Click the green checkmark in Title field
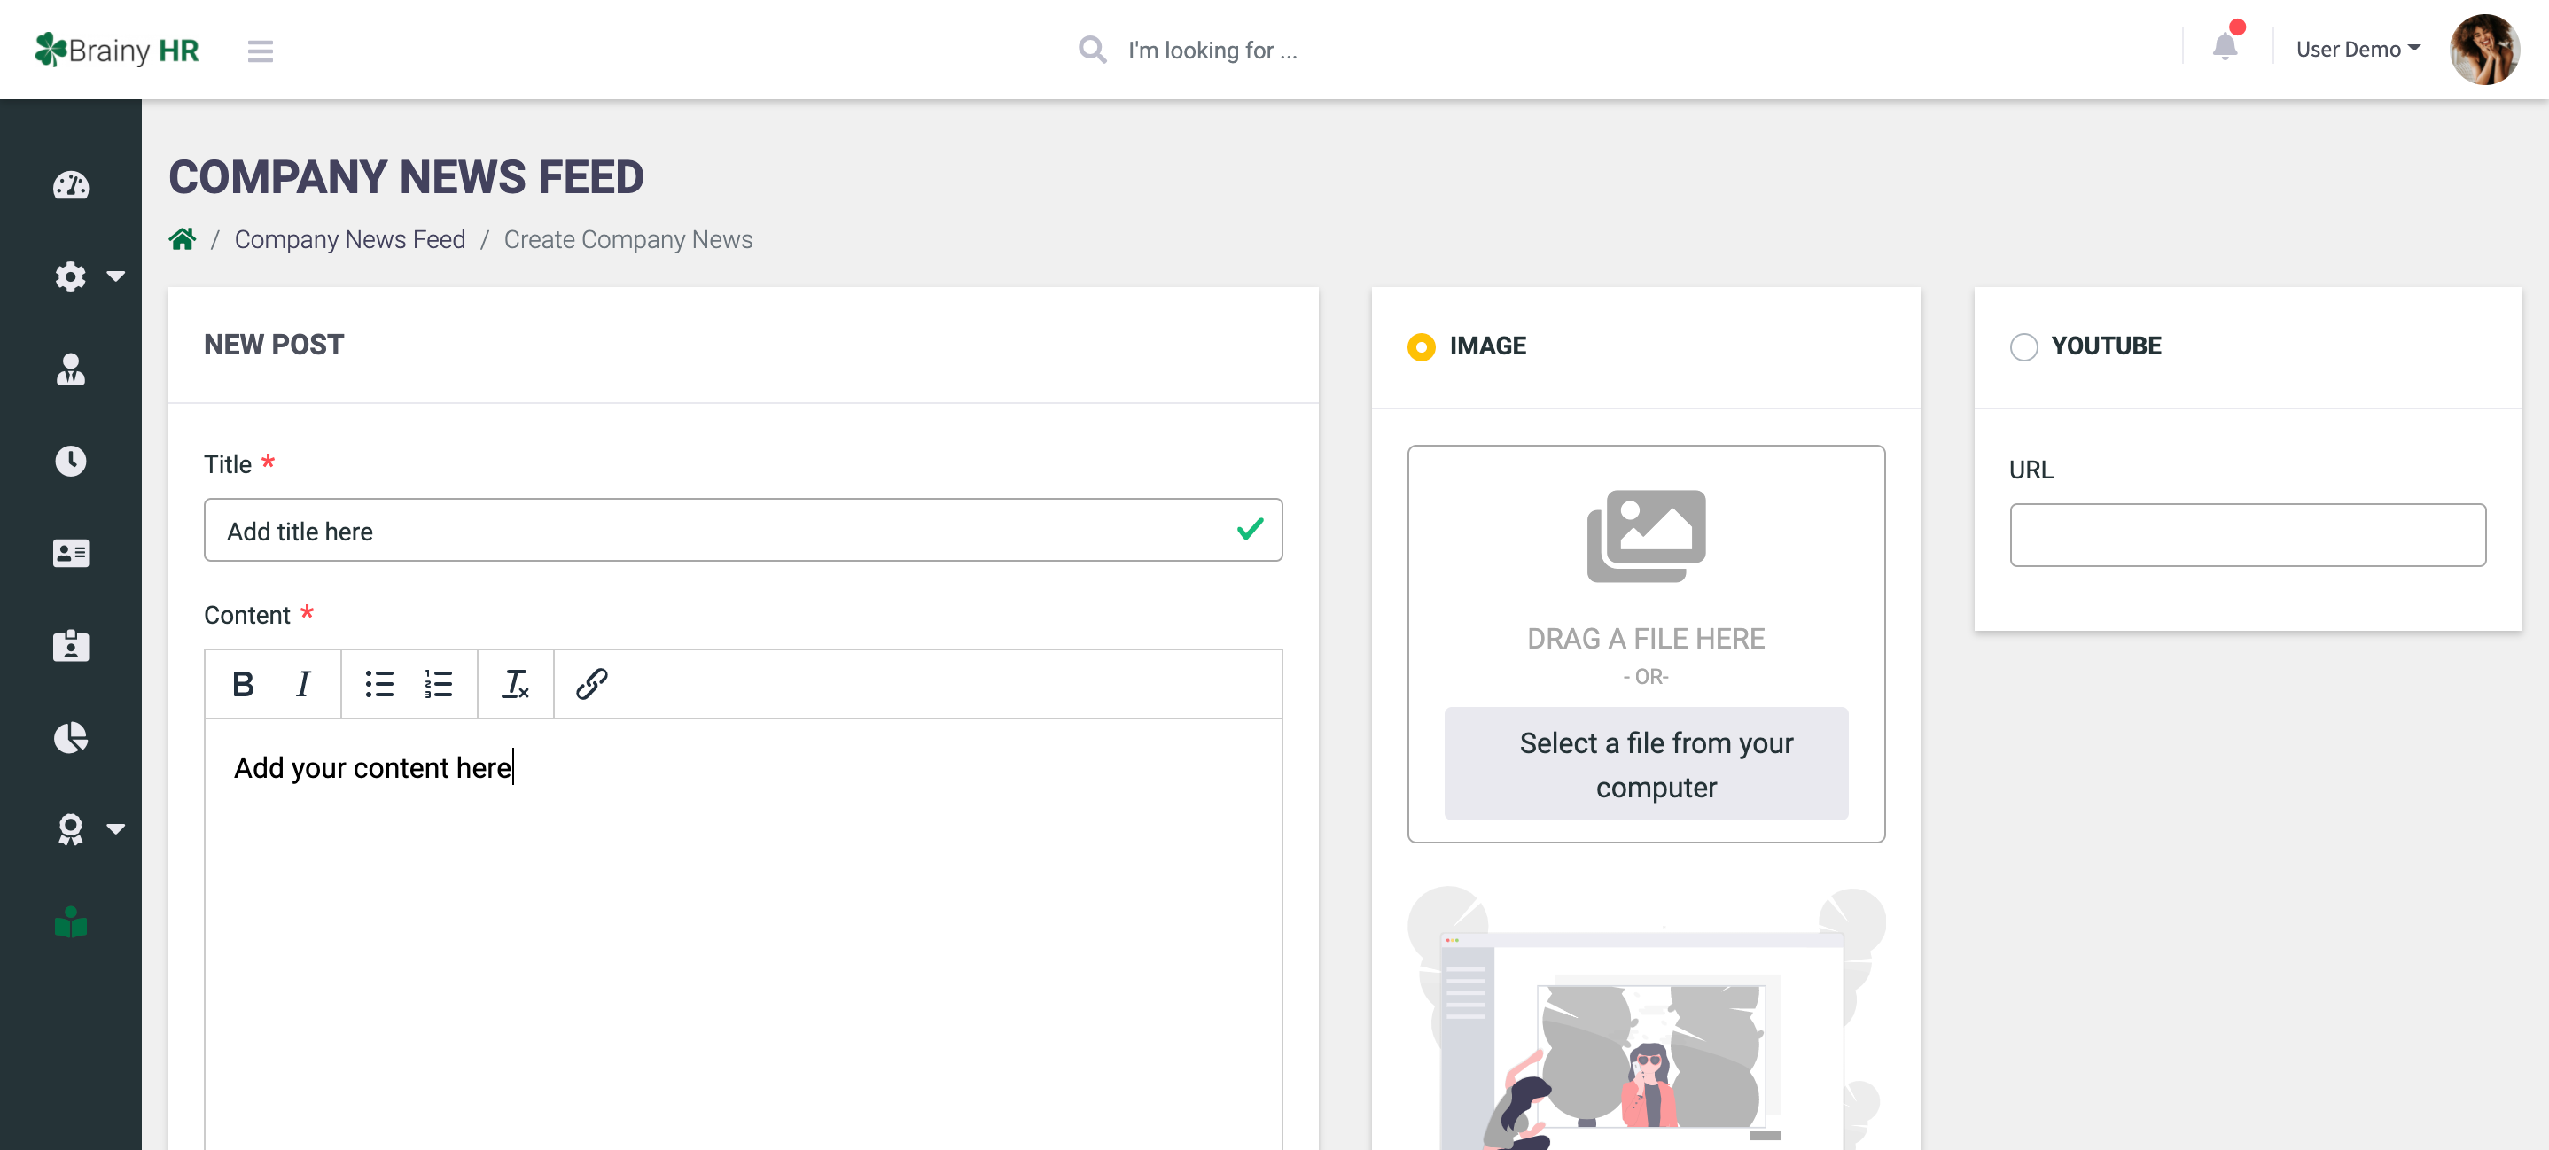 coord(1250,529)
